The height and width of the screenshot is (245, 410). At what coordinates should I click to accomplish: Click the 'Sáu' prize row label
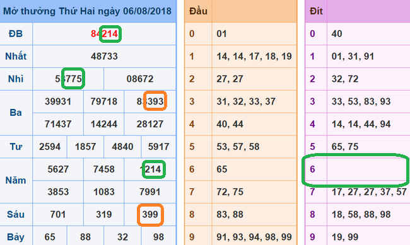coord(16,214)
